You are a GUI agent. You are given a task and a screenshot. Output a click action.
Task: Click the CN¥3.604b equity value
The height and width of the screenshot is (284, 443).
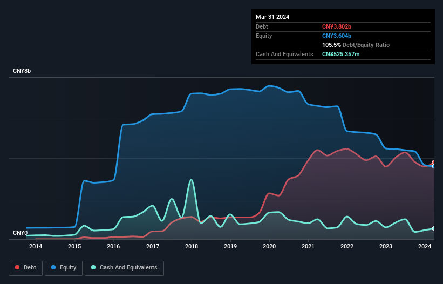tap(337, 36)
